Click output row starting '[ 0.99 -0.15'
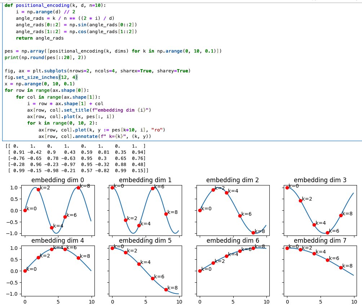Screen dimensions: 362x305 coord(78,171)
